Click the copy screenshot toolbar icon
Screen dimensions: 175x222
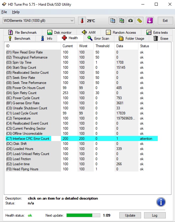(x=121, y=21)
